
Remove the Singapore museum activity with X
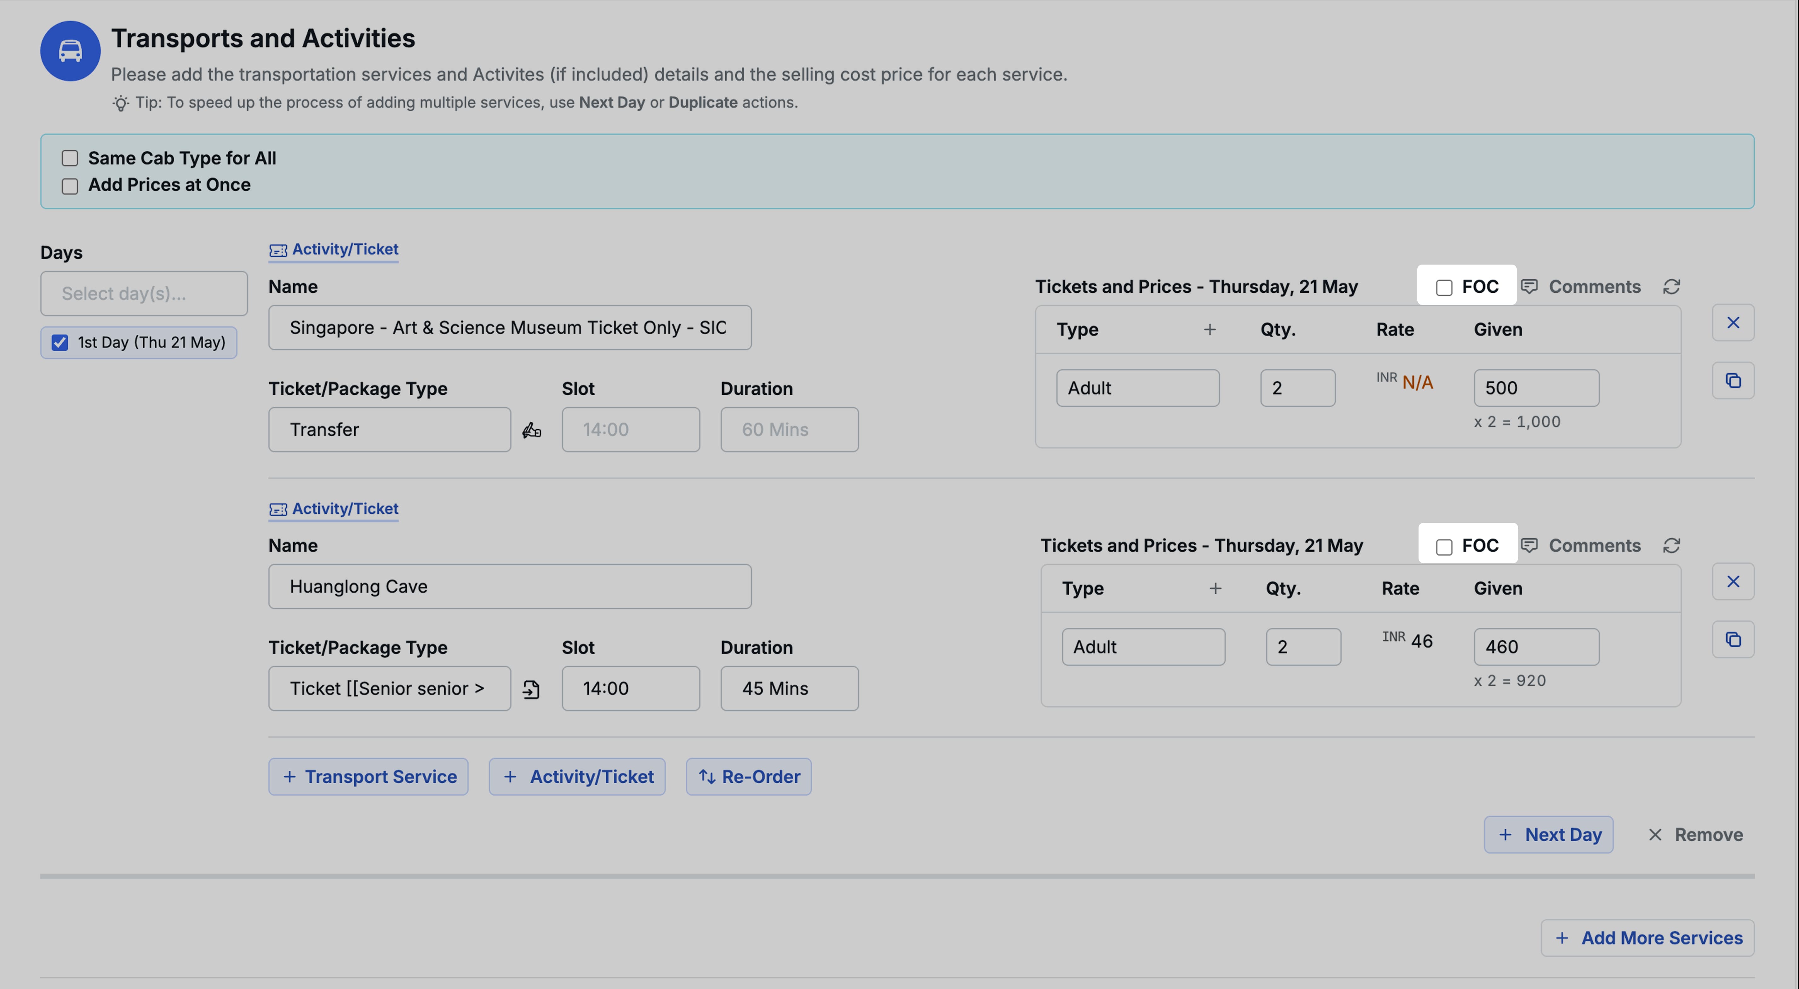1733,323
